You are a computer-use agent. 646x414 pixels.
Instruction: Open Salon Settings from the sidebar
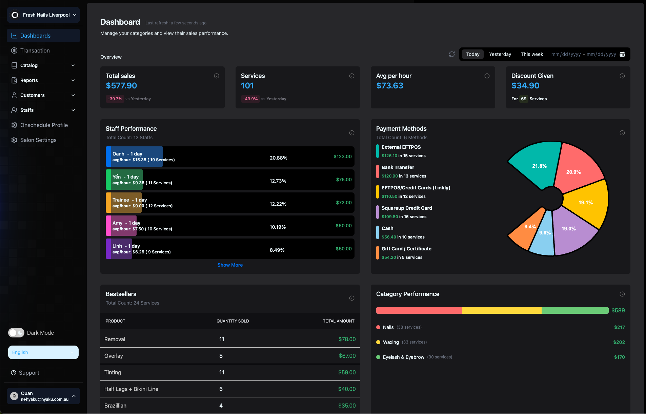[38, 140]
